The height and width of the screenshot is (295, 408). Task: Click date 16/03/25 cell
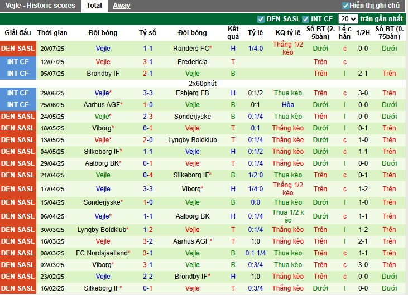point(52,241)
